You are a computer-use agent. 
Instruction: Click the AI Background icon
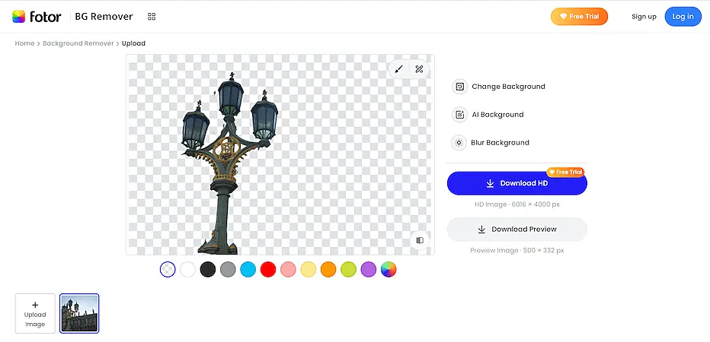[459, 114]
